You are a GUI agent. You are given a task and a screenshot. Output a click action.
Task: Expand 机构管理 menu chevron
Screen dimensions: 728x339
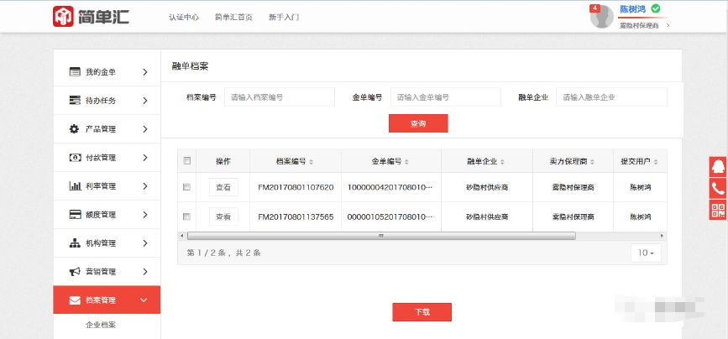pos(145,243)
